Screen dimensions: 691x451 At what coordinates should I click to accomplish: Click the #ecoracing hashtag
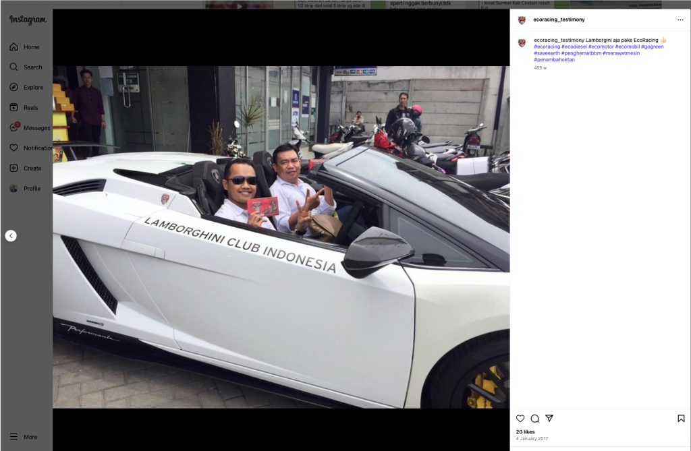coord(547,47)
